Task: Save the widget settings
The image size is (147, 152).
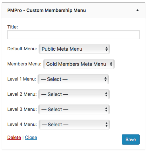Action: pos(131,139)
